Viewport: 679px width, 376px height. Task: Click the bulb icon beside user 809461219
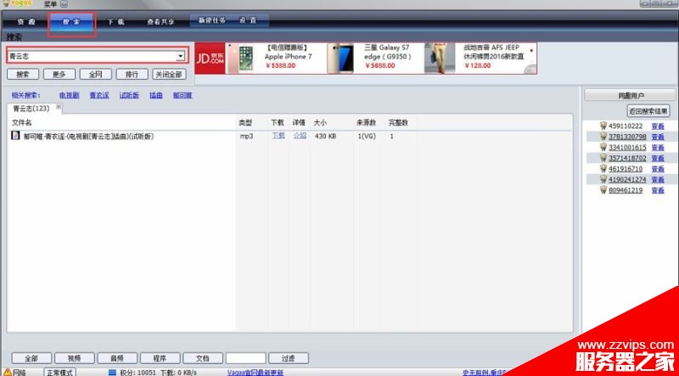click(603, 190)
